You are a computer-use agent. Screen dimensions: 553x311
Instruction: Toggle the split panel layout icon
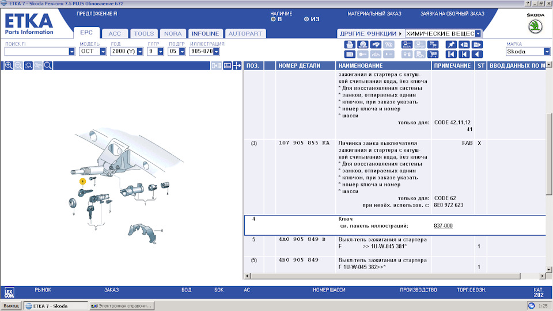click(228, 66)
